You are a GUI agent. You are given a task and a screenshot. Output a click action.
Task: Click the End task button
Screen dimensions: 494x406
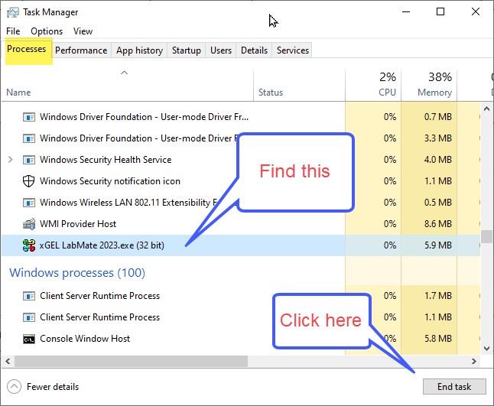[x=453, y=387]
